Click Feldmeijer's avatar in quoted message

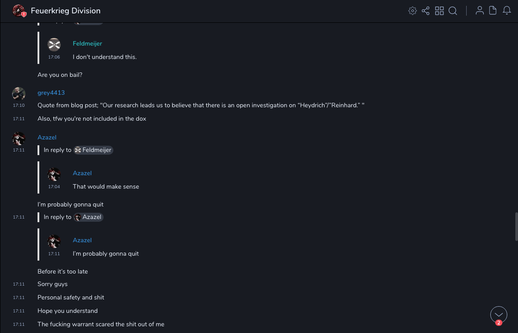pos(54,45)
